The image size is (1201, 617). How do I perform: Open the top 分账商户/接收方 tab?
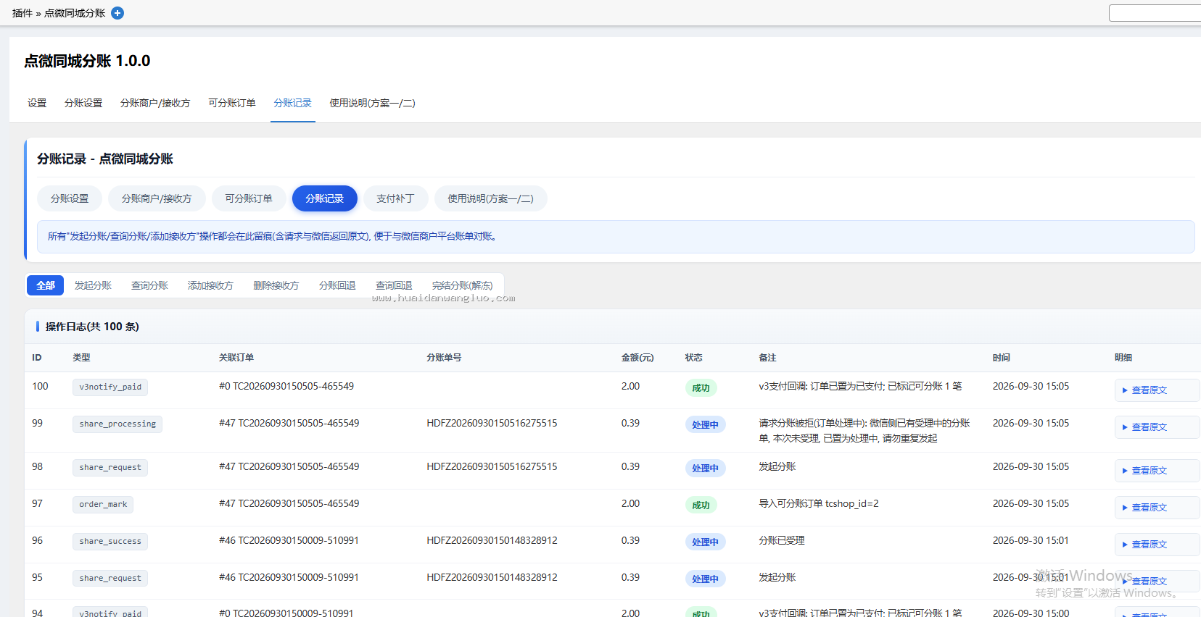(155, 103)
